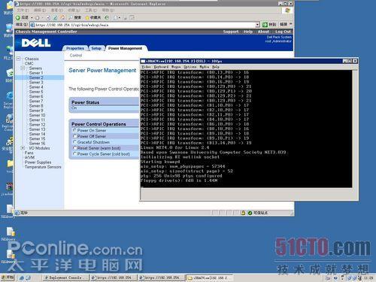Open Video menu in iDRACView window

tap(146, 67)
